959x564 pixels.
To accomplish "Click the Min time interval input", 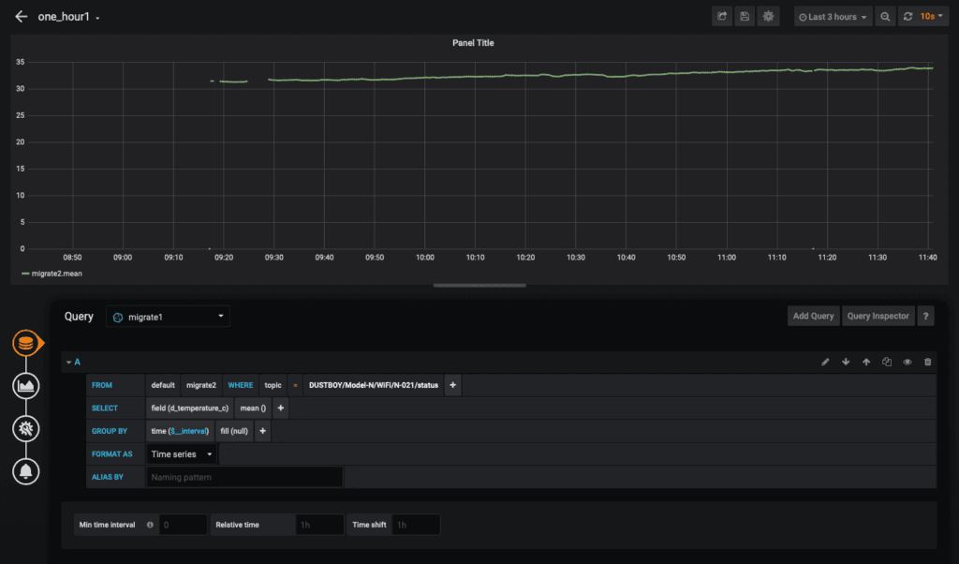I will (183, 525).
